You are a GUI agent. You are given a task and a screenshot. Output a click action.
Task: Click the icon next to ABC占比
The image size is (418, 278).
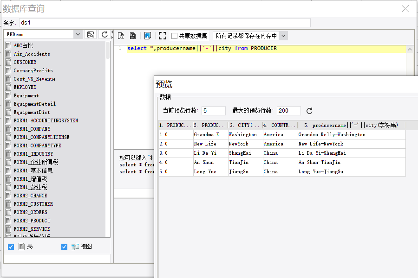[8, 45]
